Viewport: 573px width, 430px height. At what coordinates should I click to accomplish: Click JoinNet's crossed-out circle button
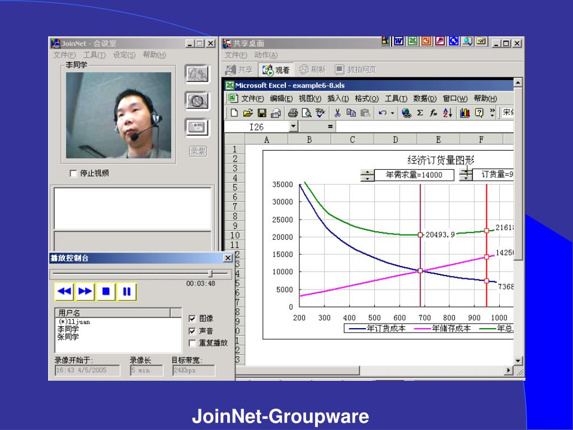tap(198, 101)
